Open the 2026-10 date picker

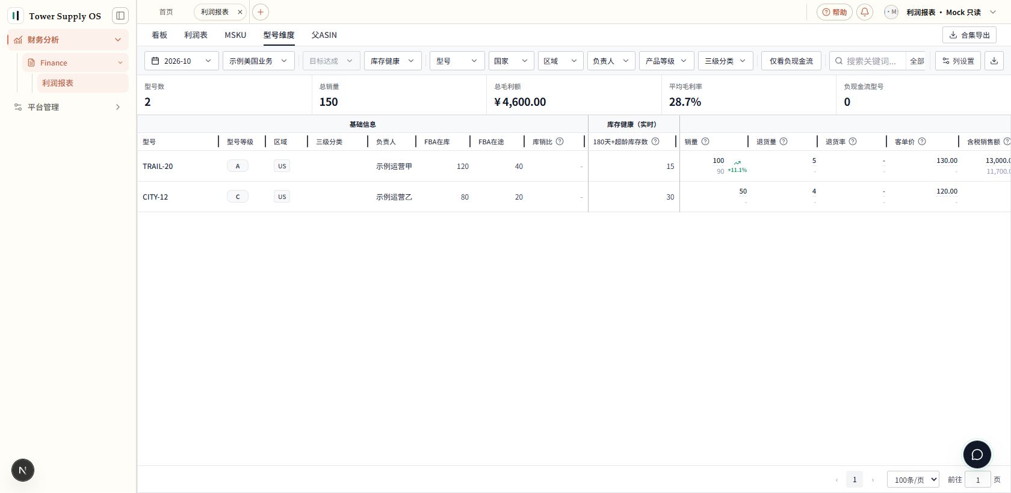pyautogui.click(x=181, y=61)
